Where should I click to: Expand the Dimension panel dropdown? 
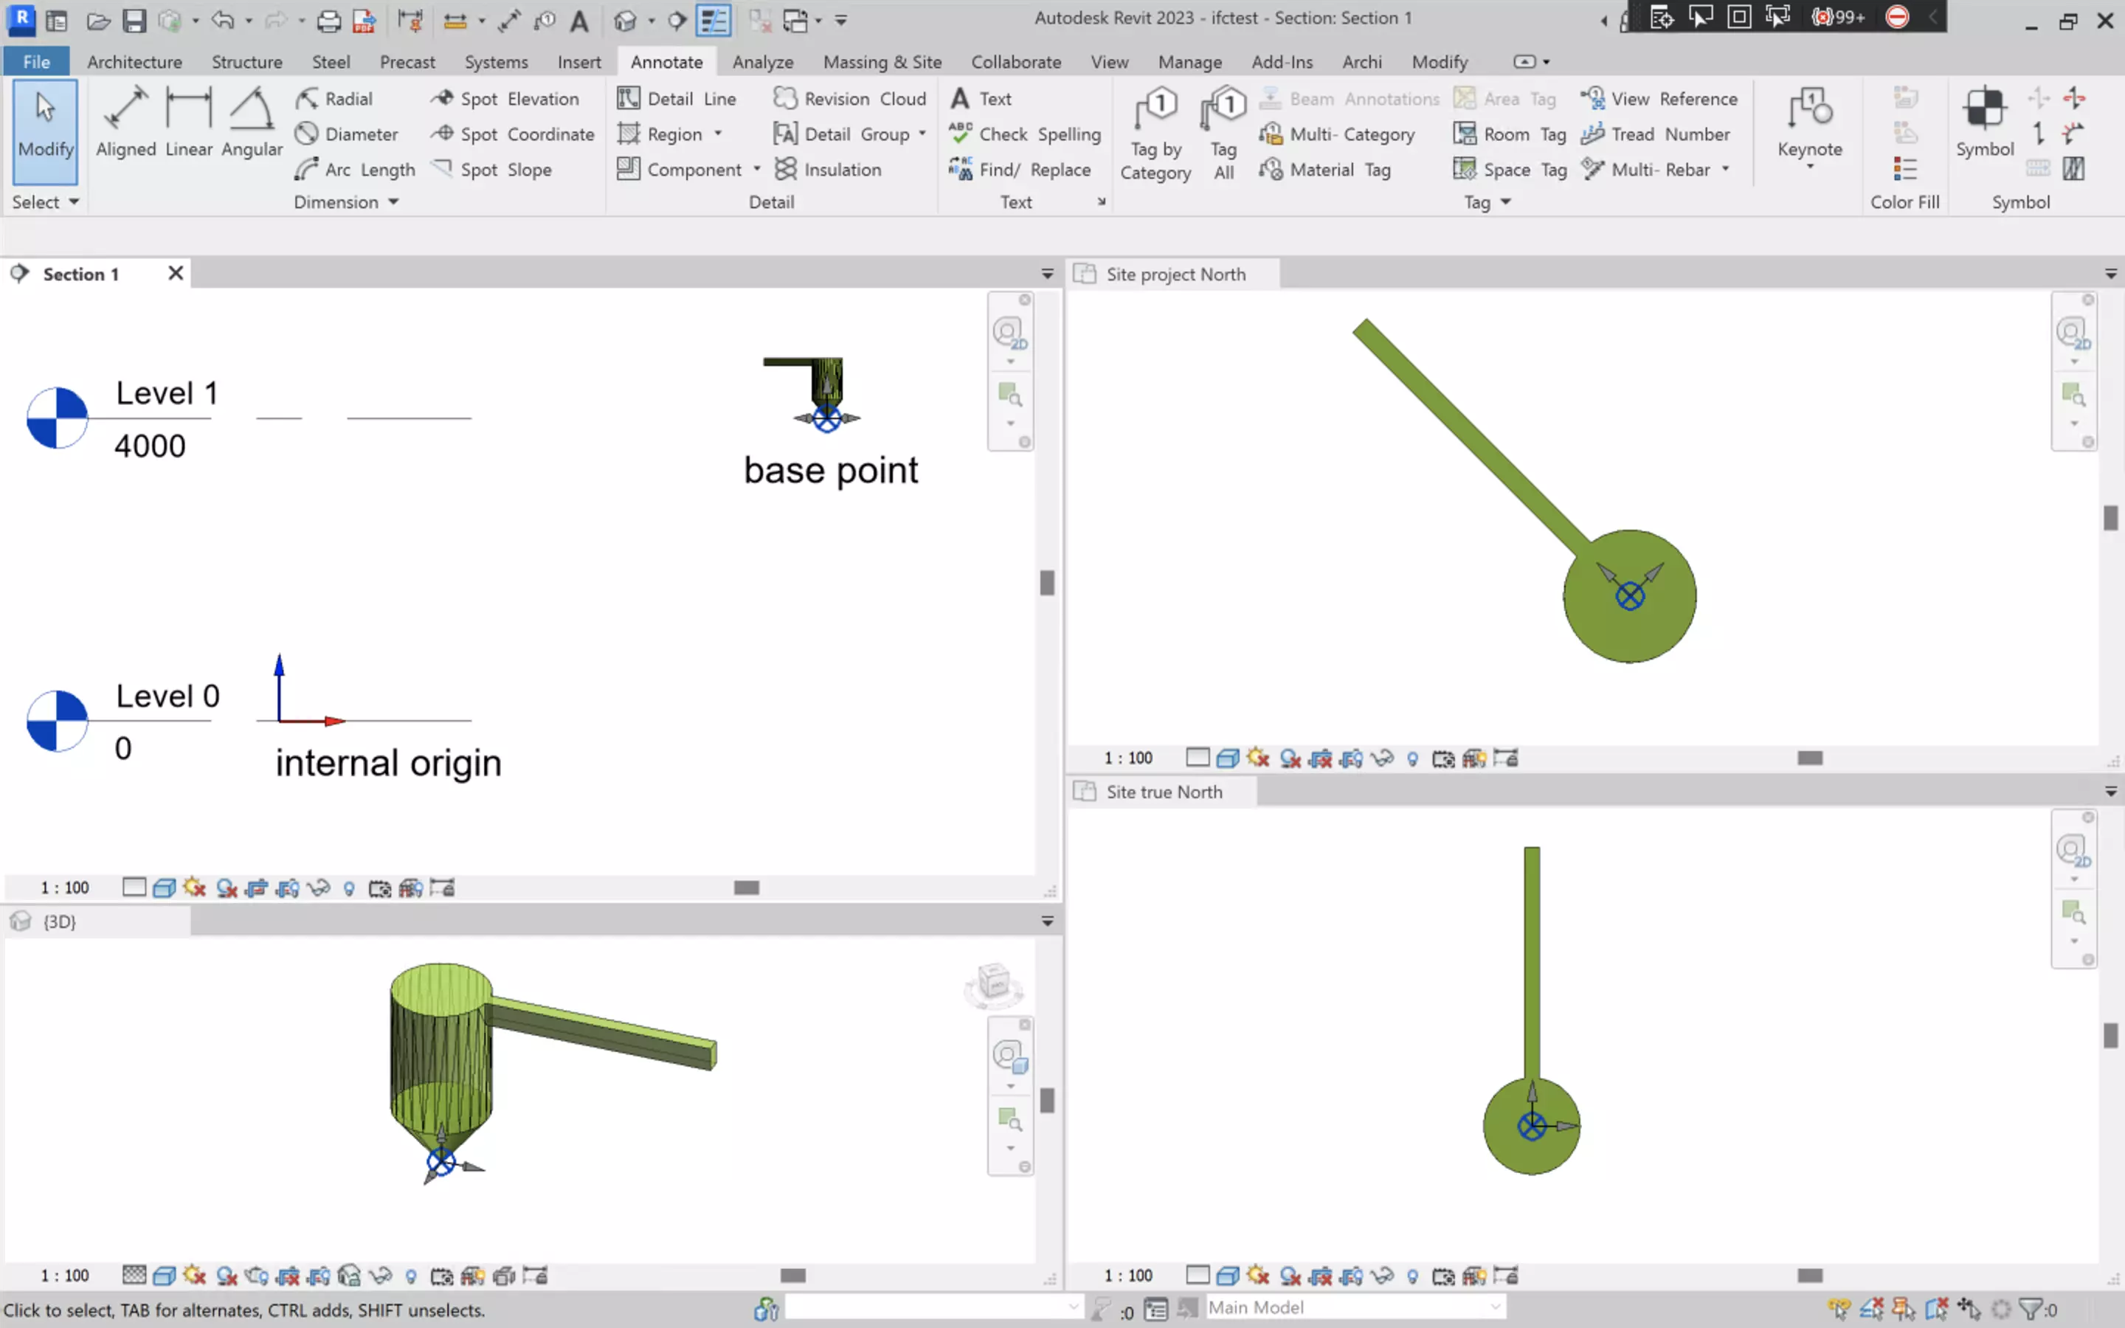(x=393, y=202)
